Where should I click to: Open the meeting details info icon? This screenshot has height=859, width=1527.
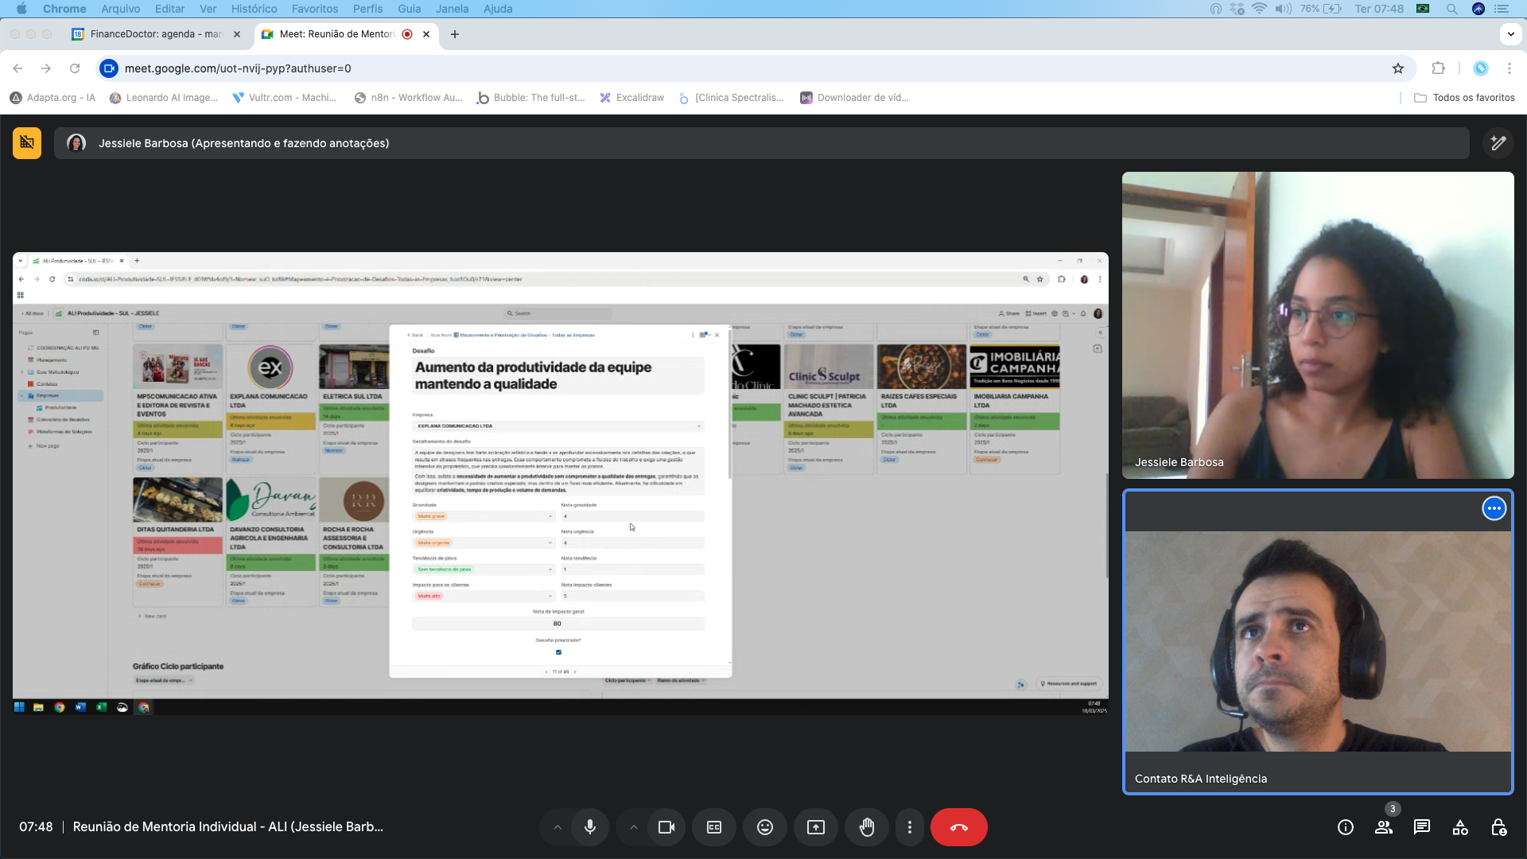[1346, 827]
